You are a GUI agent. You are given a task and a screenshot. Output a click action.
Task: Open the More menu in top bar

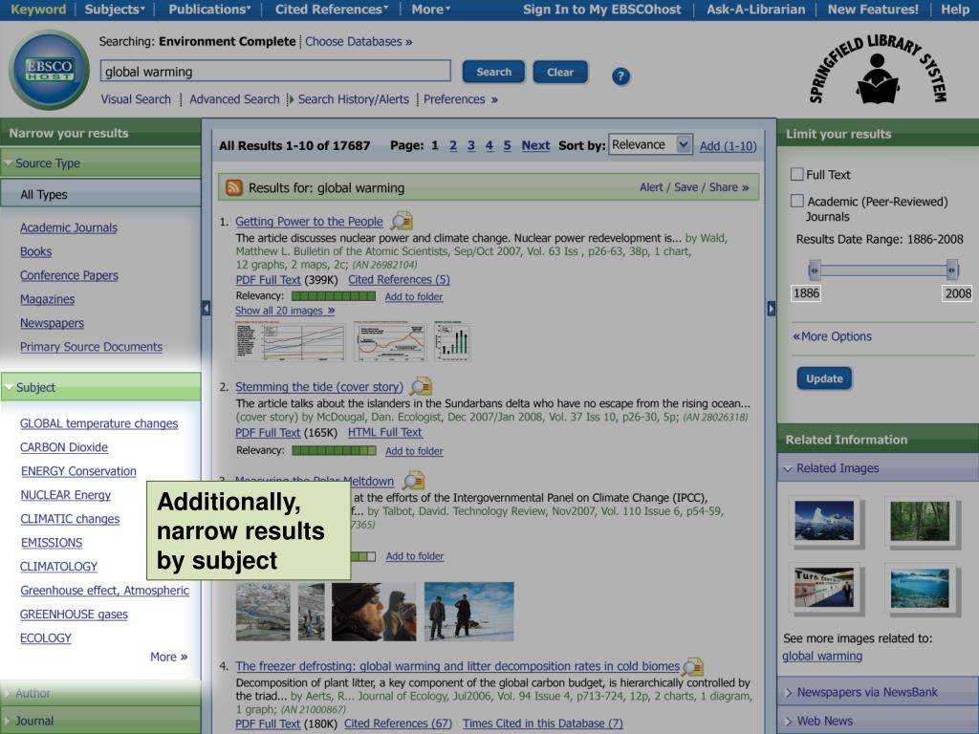point(431,10)
